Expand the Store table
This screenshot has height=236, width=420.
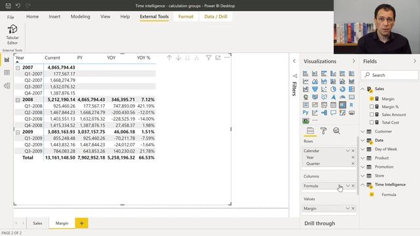point(363,176)
